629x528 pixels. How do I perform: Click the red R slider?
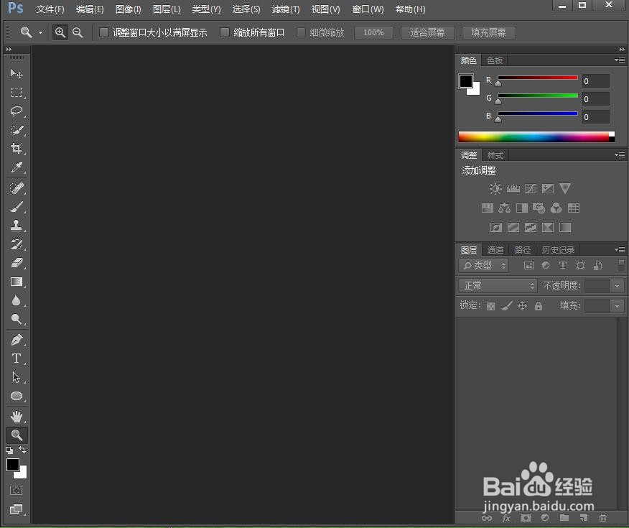coord(538,78)
